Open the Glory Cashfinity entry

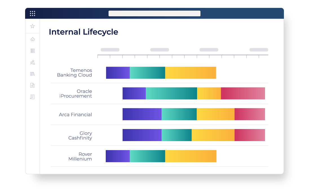coord(80,135)
